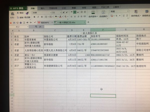Select column F header

(103, 30)
